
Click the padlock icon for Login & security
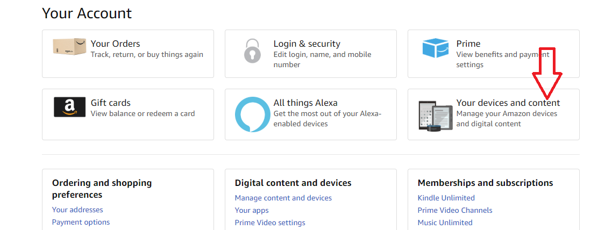[252, 51]
